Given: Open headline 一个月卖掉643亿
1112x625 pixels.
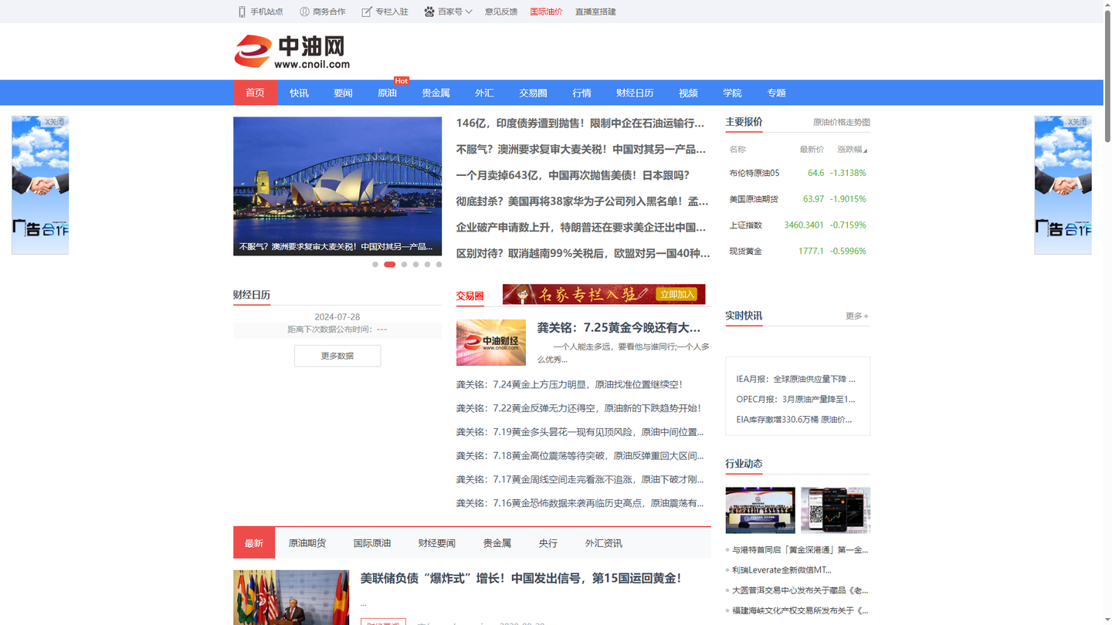Looking at the screenshot, I should click(x=572, y=175).
